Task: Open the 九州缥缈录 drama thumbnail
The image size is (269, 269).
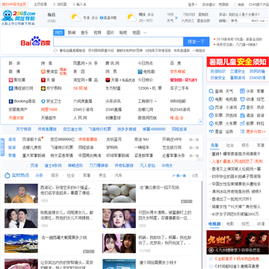Action: tap(238, 242)
